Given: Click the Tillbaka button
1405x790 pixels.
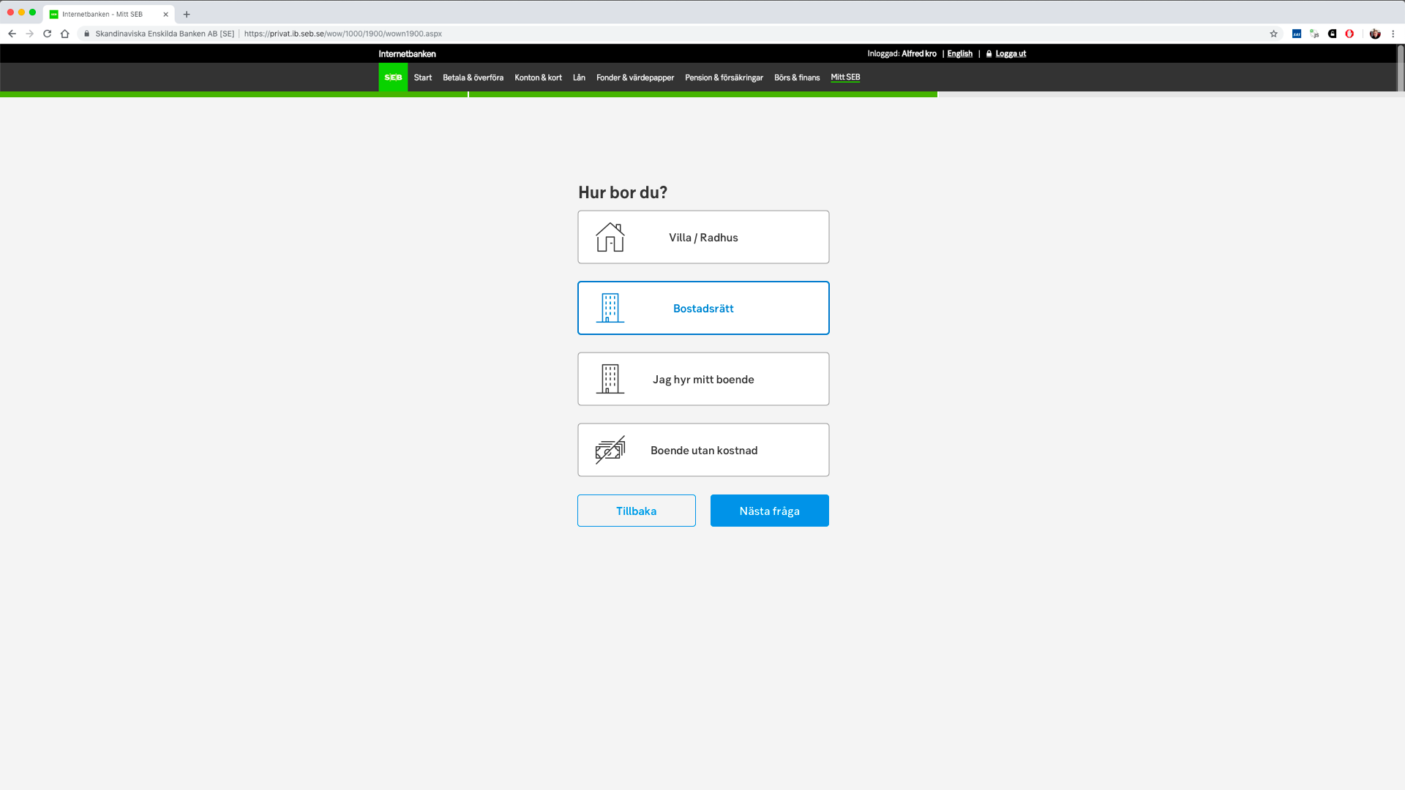Looking at the screenshot, I should (636, 511).
